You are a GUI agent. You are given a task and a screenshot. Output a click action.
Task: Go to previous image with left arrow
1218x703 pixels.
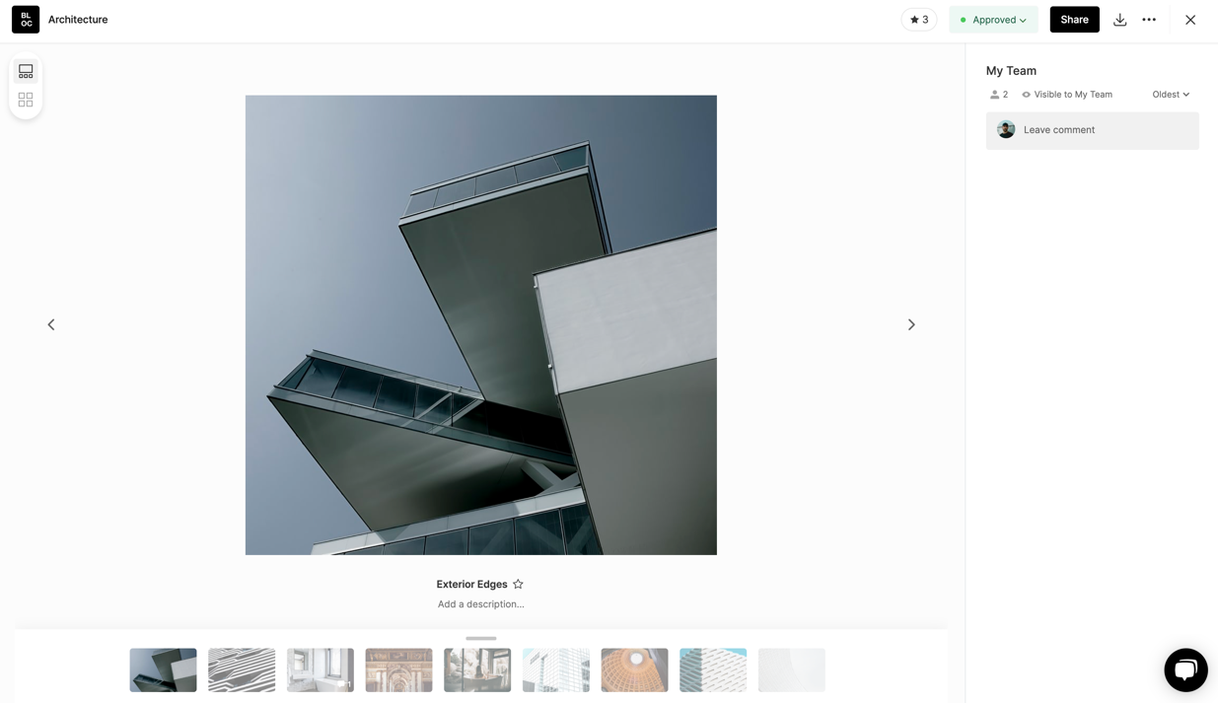click(x=51, y=324)
